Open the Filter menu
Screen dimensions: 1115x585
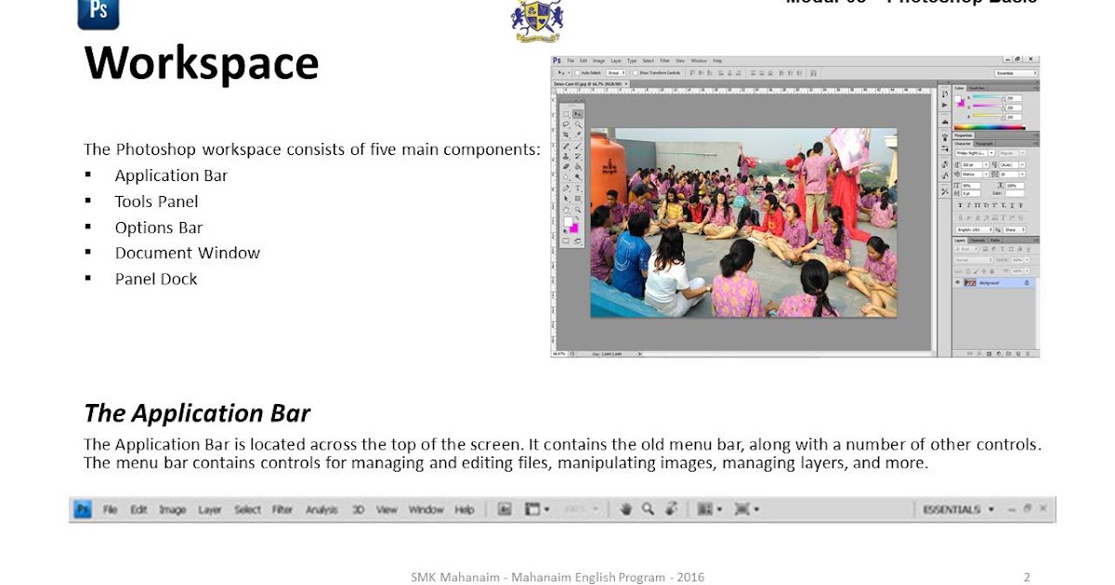[665, 60]
